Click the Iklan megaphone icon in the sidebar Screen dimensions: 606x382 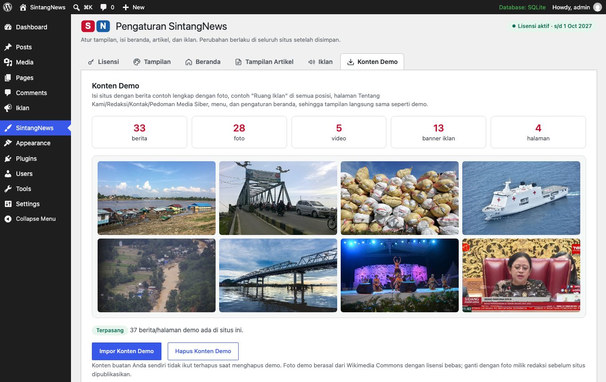(x=8, y=108)
